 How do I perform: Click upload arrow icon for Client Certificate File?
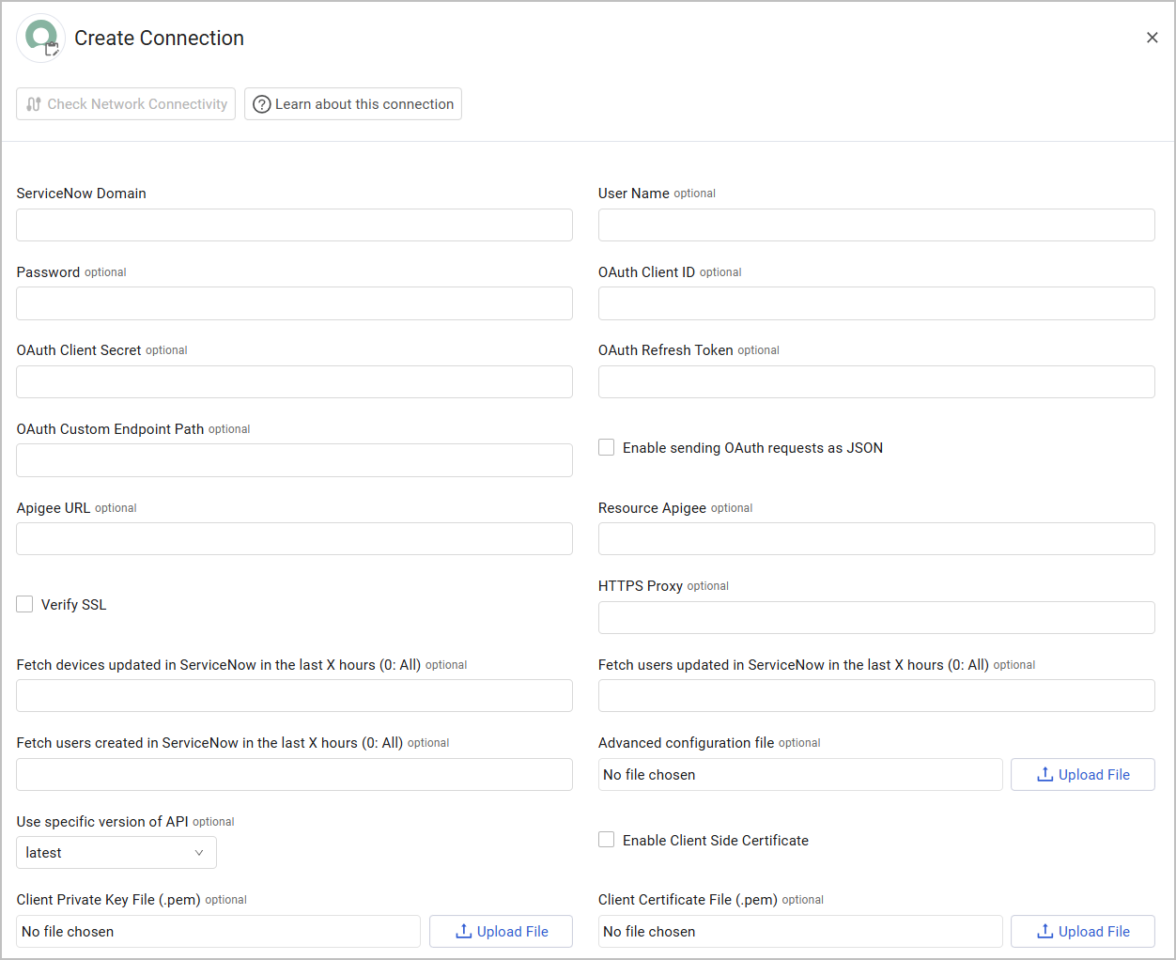[x=1044, y=931]
